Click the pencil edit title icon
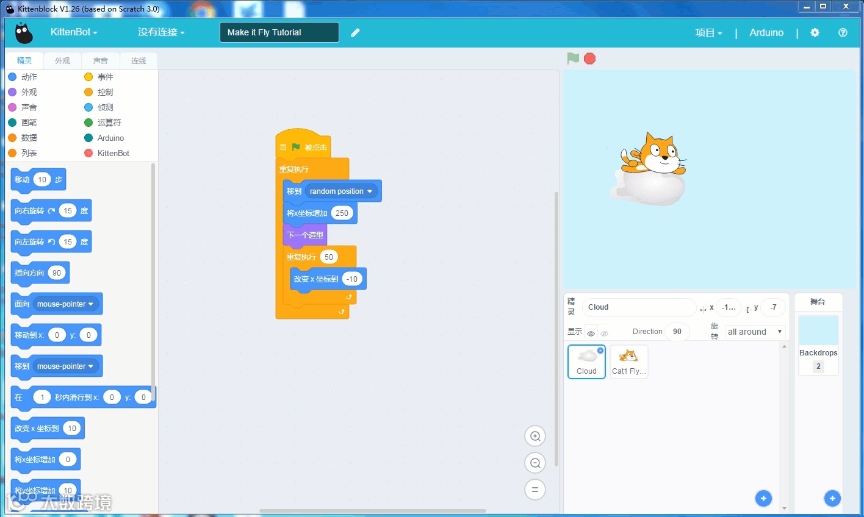This screenshot has width=864, height=517. [355, 33]
